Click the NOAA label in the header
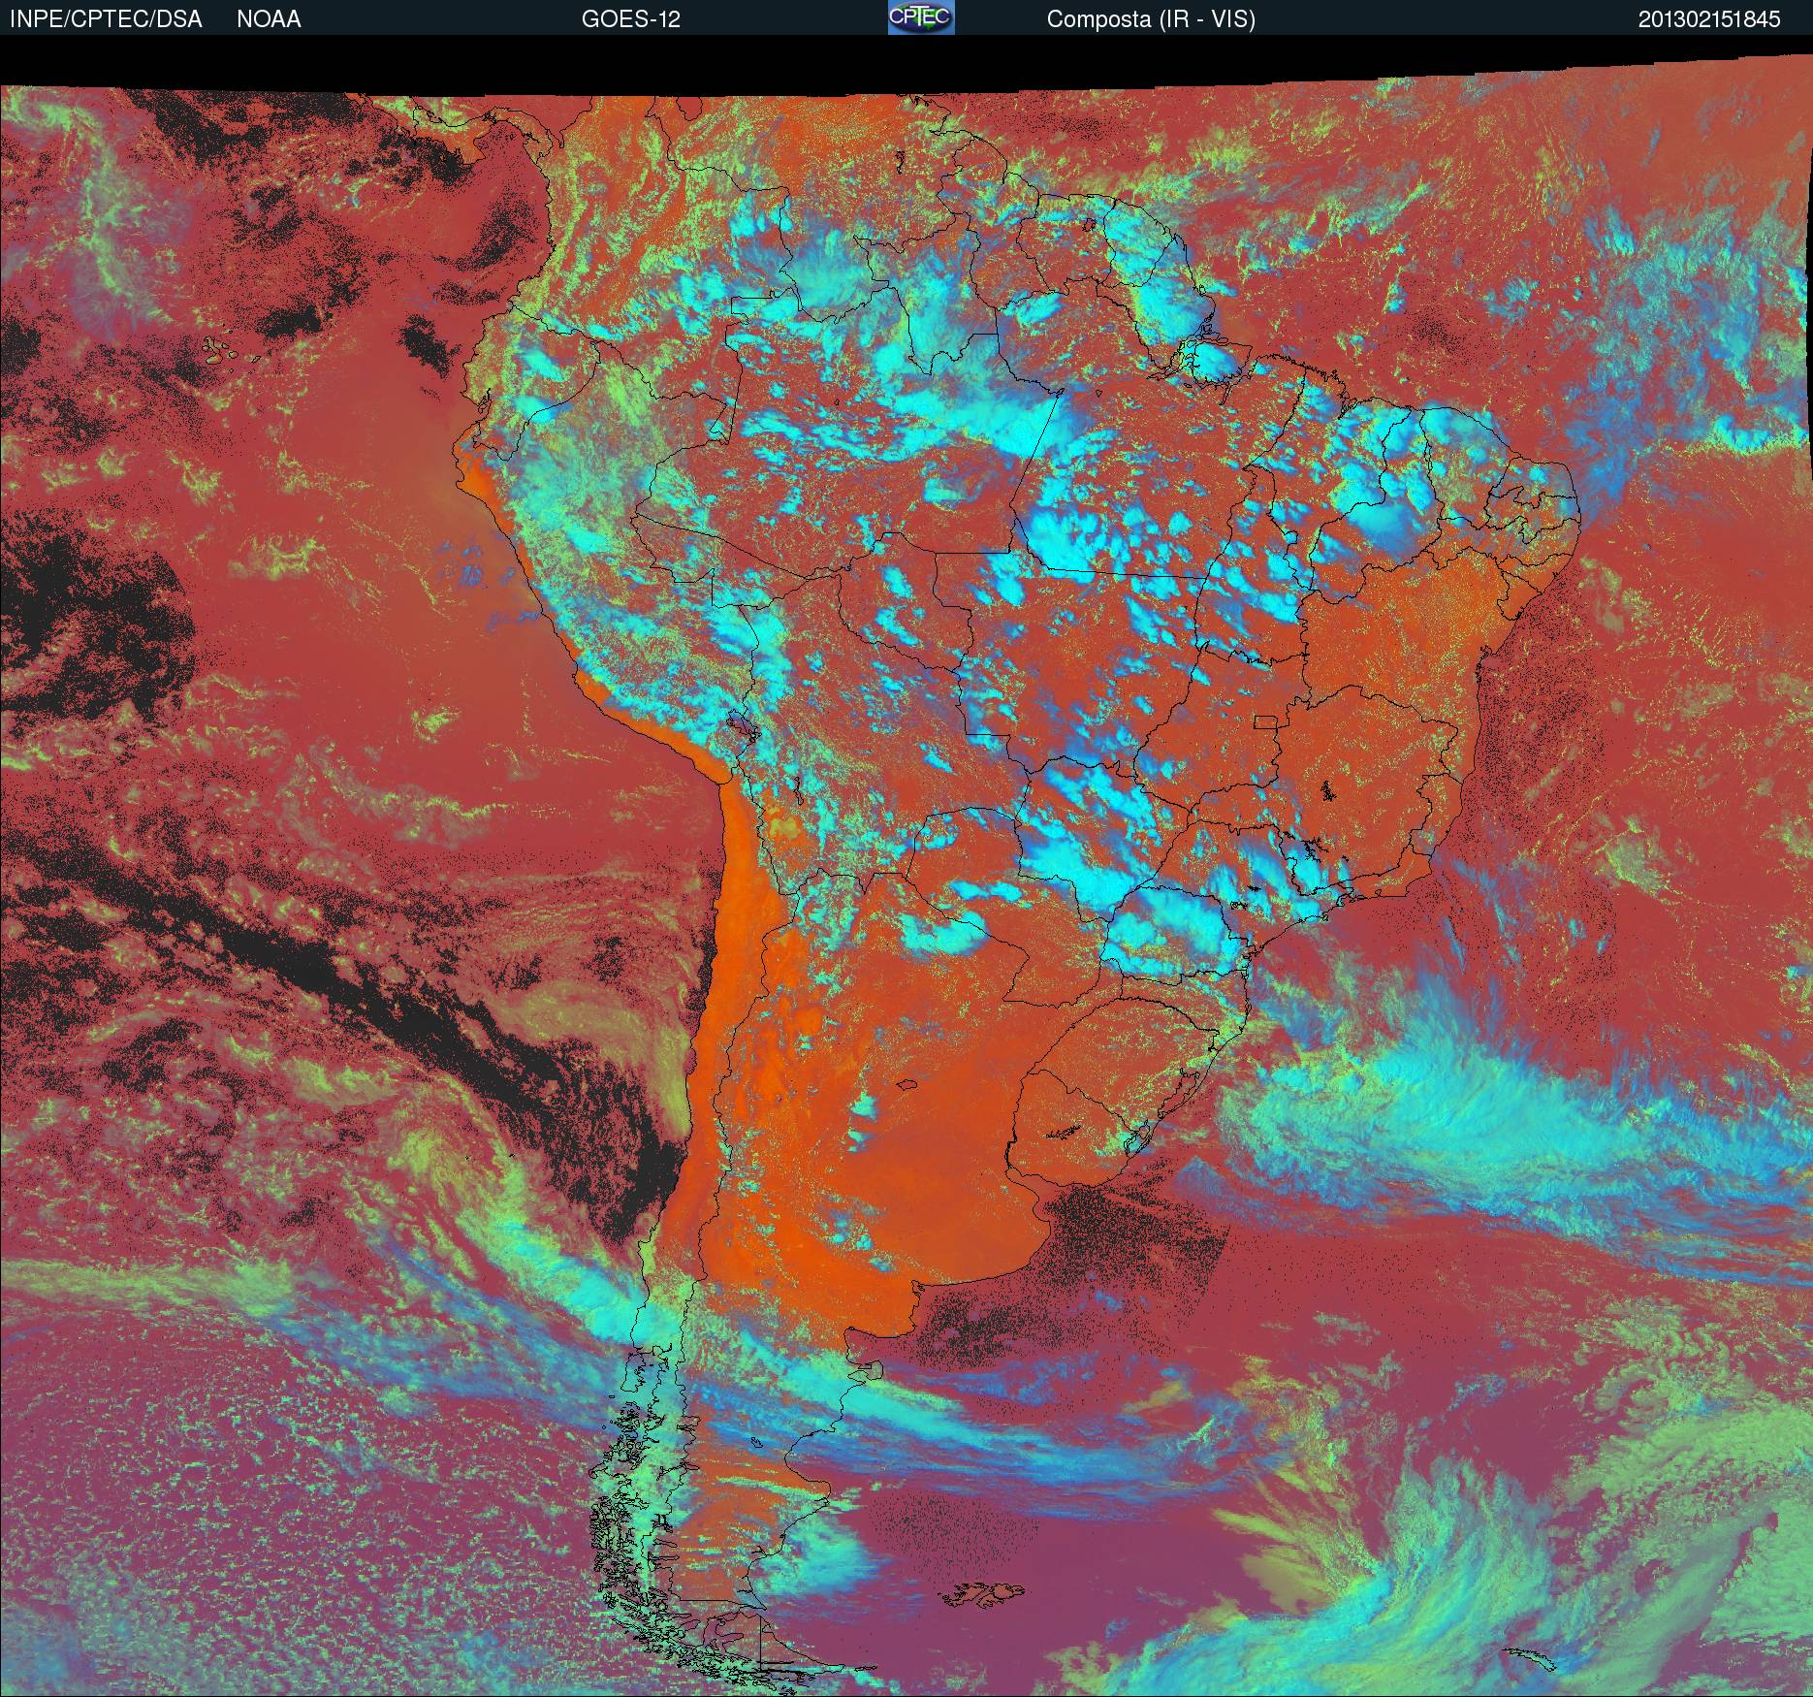The image size is (1813, 1697). tap(269, 19)
